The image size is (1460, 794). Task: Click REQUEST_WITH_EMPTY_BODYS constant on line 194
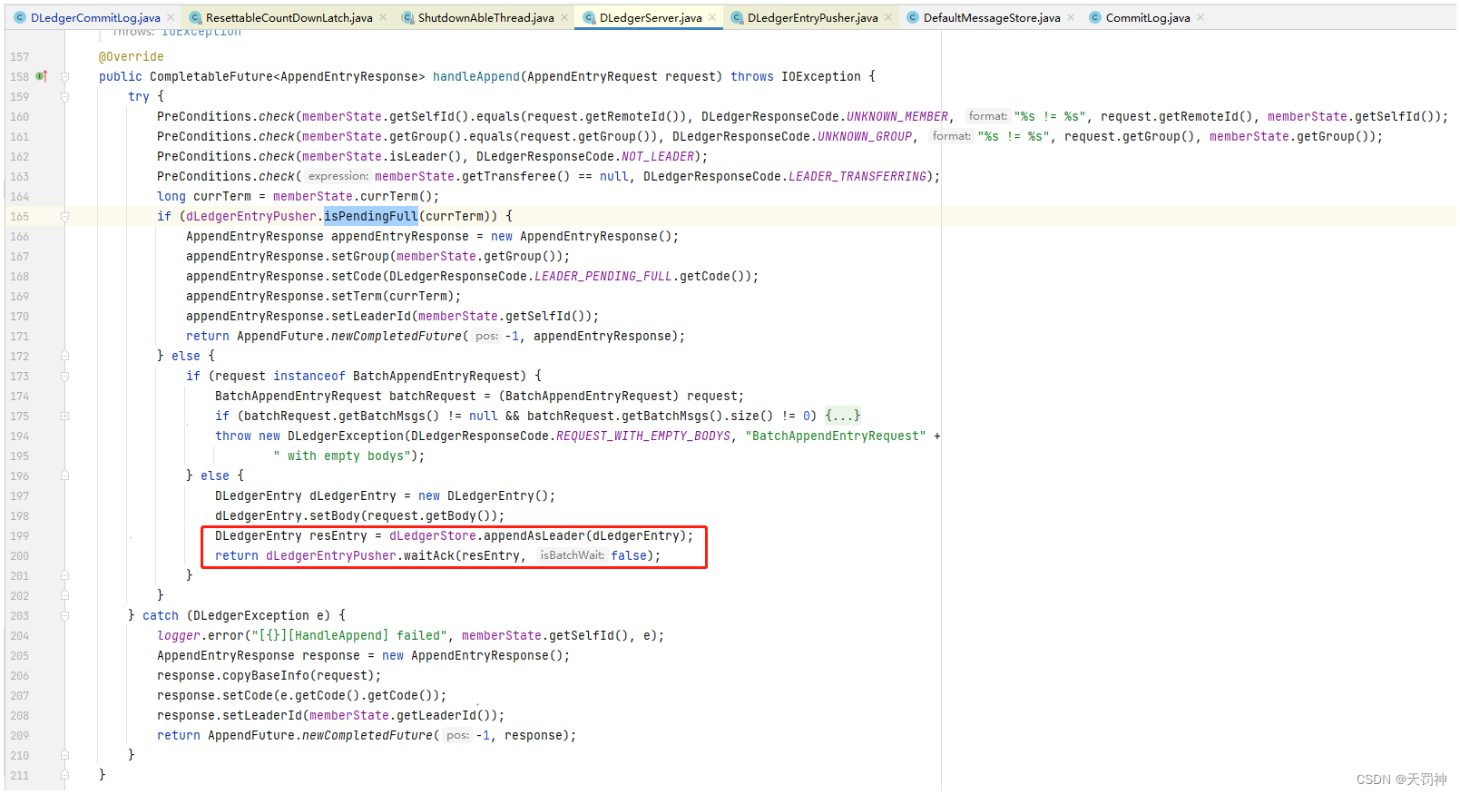point(643,436)
